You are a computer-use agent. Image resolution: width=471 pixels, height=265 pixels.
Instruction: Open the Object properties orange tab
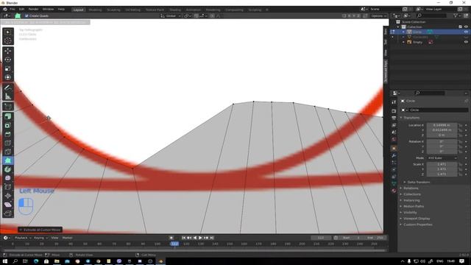[394, 149]
